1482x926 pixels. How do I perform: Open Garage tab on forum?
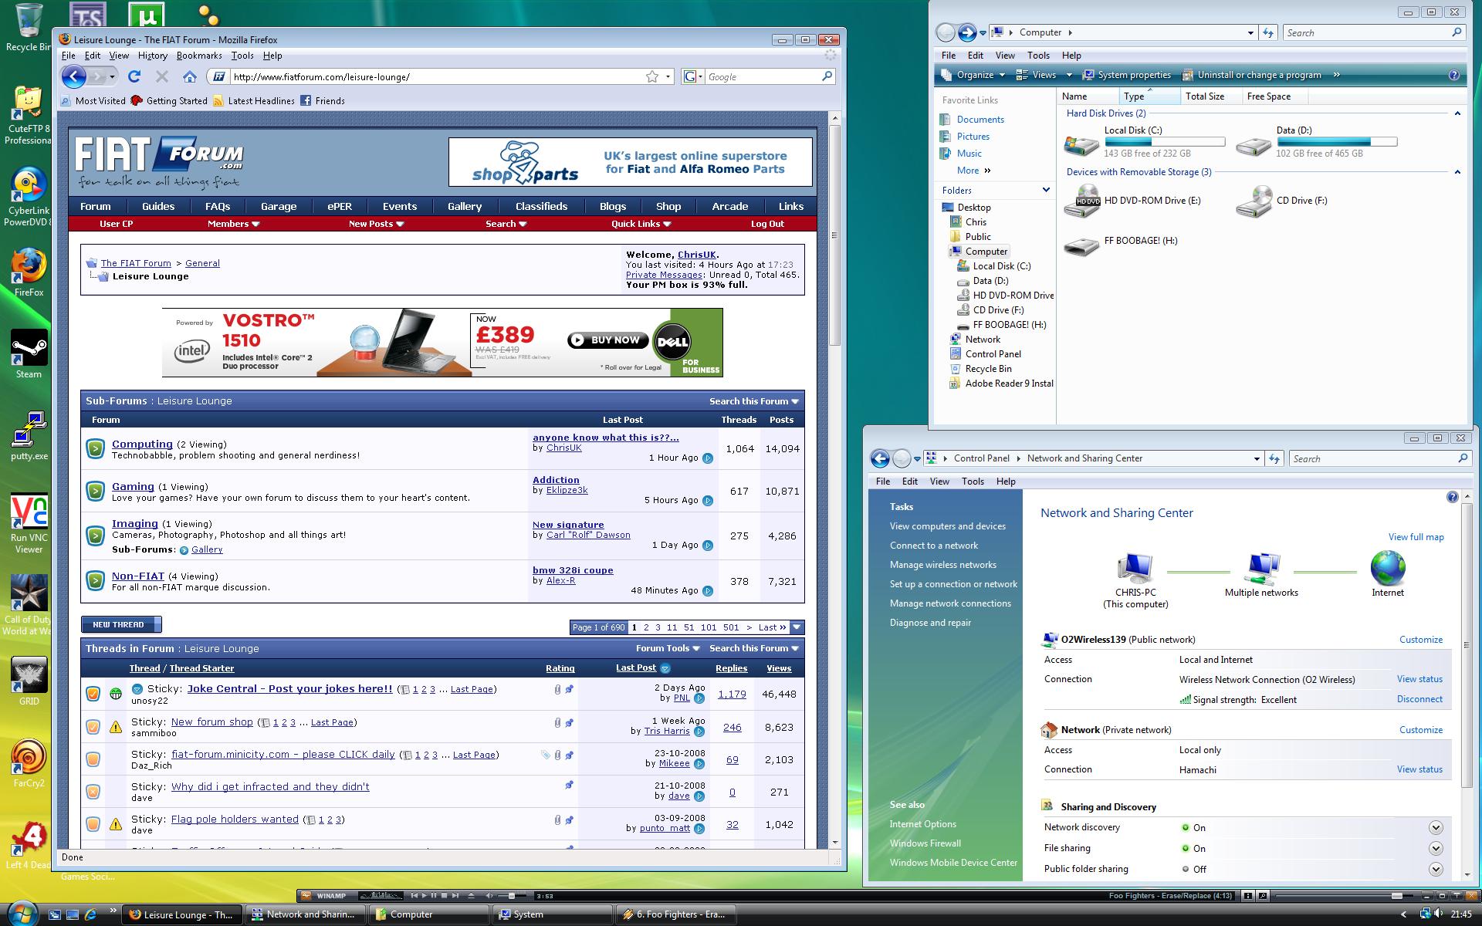[x=279, y=207]
